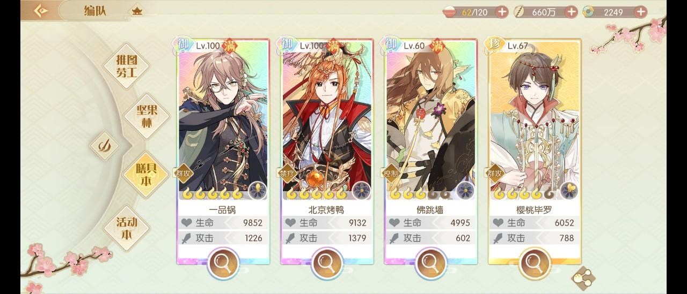The height and width of the screenshot is (294, 687).
Task: Inspect 佛跳墙 with the magnifier icon
Action: (430, 263)
